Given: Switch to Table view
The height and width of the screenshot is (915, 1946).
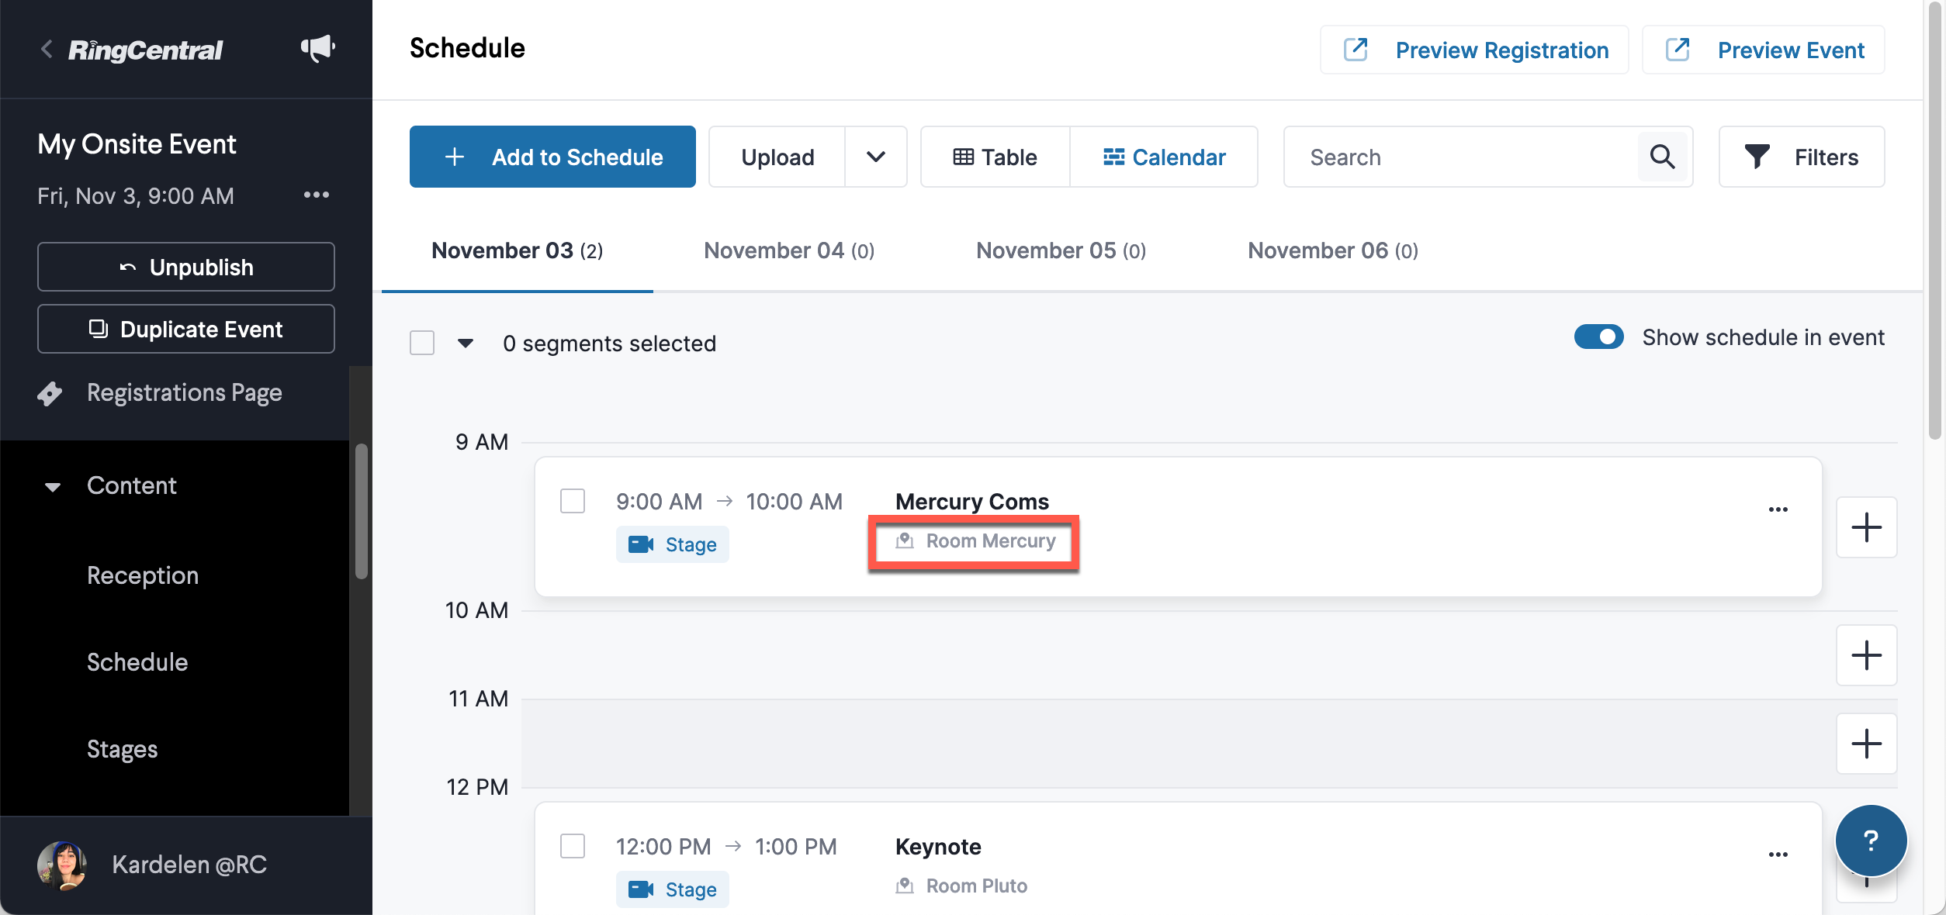Looking at the screenshot, I should (996, 157).
